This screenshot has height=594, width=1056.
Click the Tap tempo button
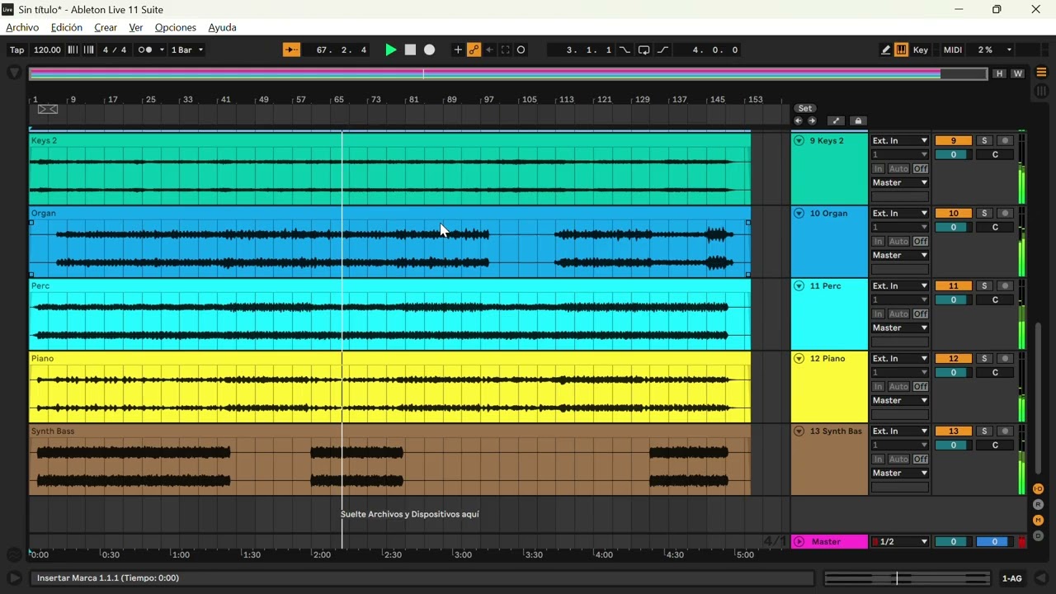pyautogui.click(x=16, y=49)
